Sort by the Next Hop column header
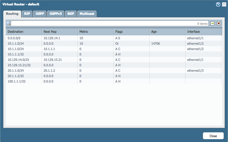The width and height of the screenshot is (228, 142). pos(60,32)
